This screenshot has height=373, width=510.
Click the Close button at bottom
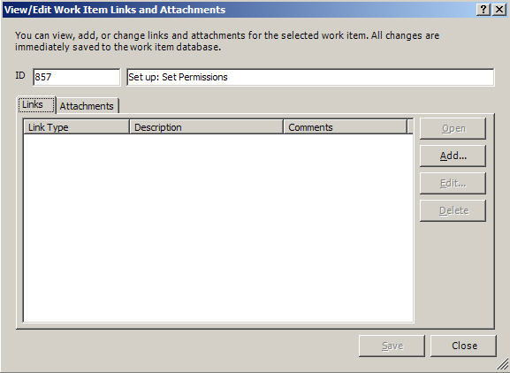point(463,346)
